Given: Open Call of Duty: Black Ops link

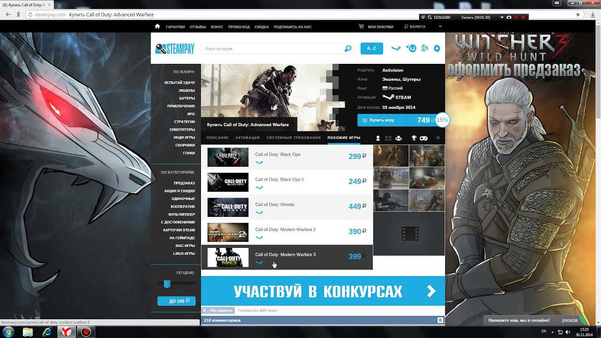Looking at the screenshot, I should 277,154.
